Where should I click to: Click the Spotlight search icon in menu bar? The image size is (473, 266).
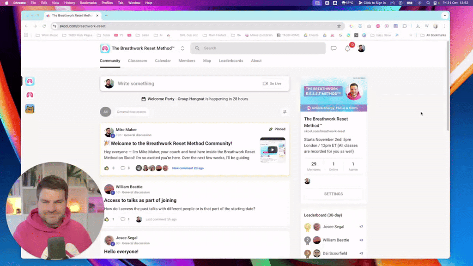click(428, 3)
